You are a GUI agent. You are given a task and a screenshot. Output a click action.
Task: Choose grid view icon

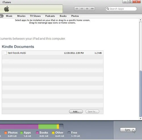87,9
